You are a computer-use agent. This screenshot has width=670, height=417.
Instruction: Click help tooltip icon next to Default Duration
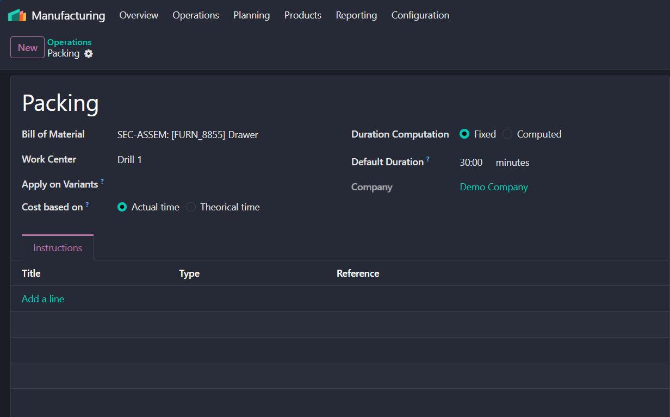coord(428,159)
